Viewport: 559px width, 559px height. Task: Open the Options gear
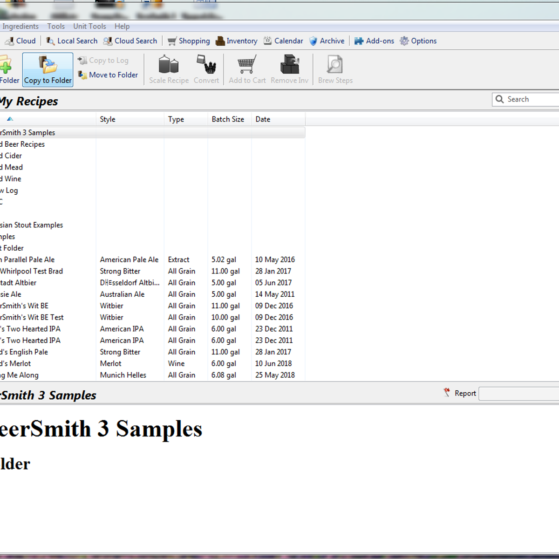tap(404, 41)
